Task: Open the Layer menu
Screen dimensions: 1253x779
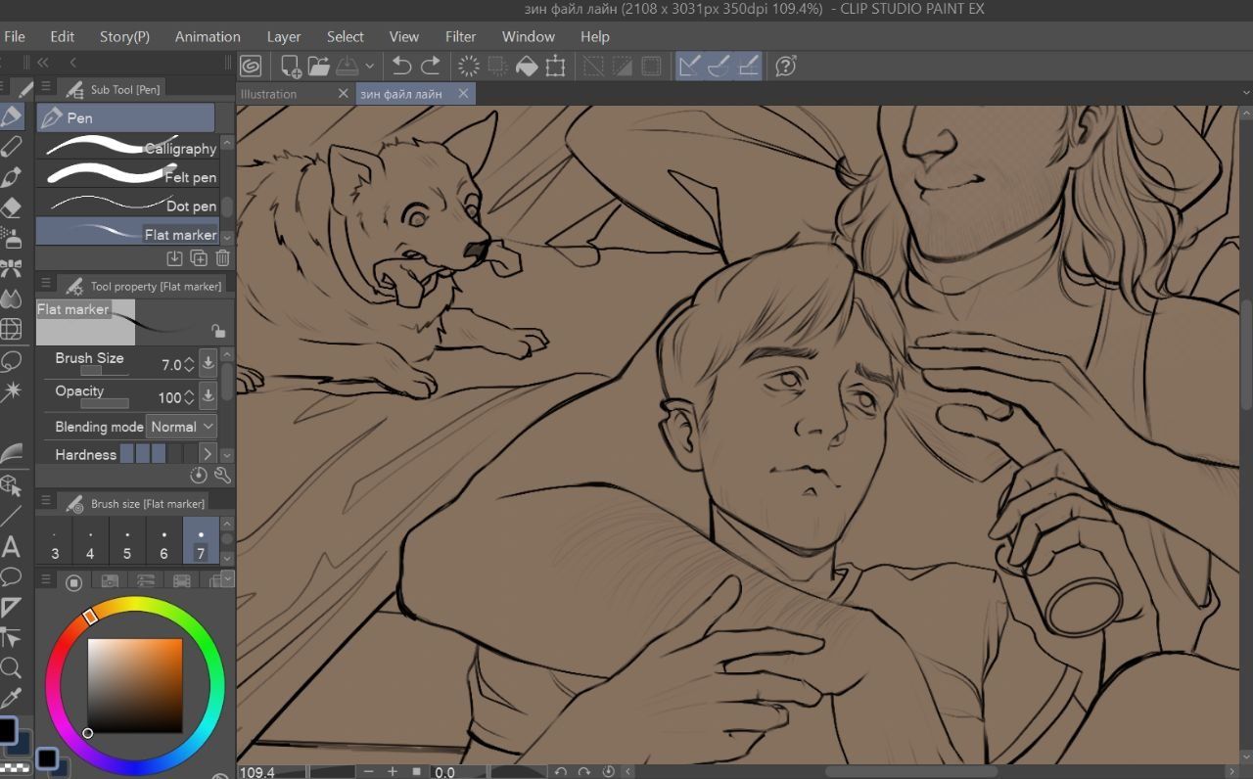Action: [284, 36]
